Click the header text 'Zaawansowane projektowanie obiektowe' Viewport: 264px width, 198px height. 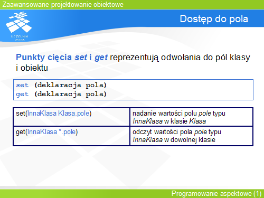[x=63, y=5]
